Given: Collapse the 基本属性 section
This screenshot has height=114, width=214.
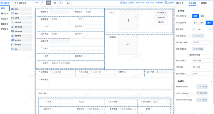Looking at the screenshot, I should 211,11.
